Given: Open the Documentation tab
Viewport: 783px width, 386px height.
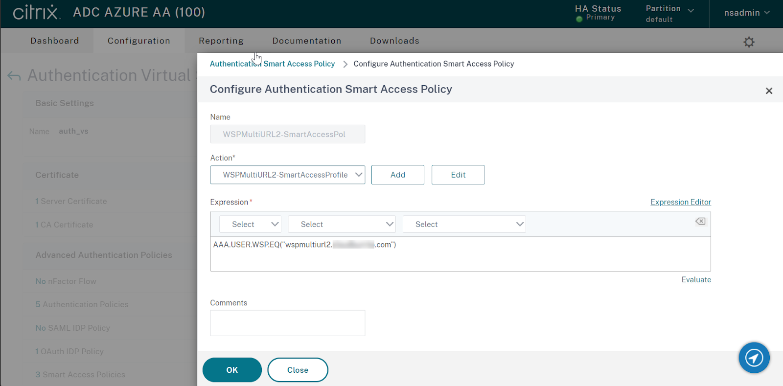Looking at the screenshot, I should (x=307, y=41).
